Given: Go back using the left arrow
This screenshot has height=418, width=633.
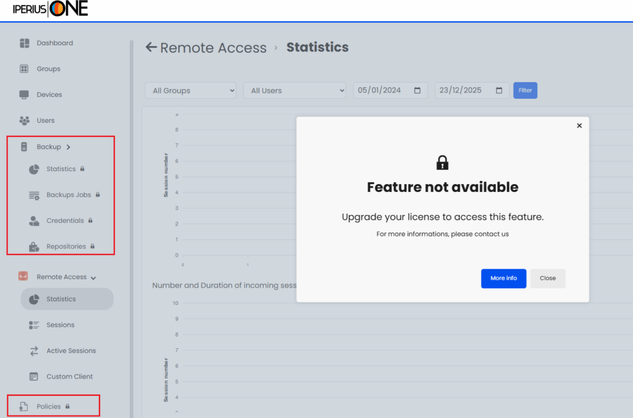Looking at the screenshot, I should (x=151, y=48).
